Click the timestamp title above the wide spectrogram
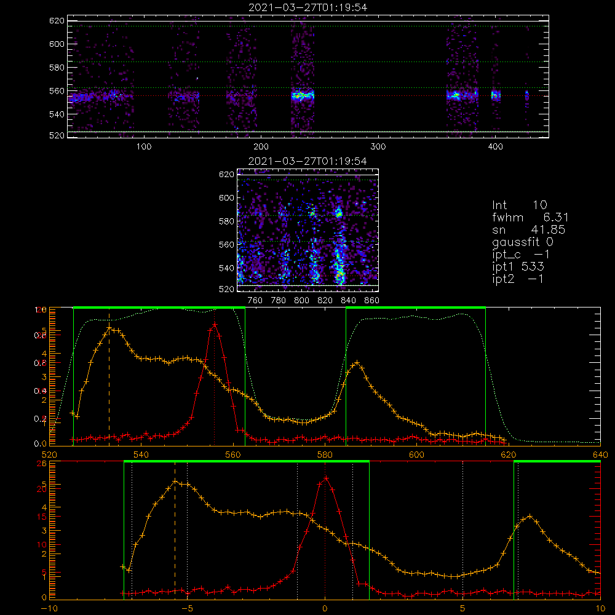The image size is (615, 615). click(x=308, y=7)
